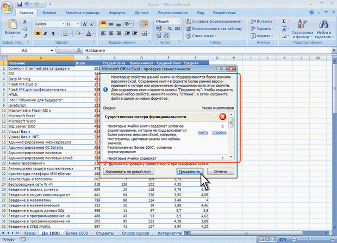This screenshot has height=243, width=337.
Task: Toggle bold Ж formatting
Action: tap(38, 33)
